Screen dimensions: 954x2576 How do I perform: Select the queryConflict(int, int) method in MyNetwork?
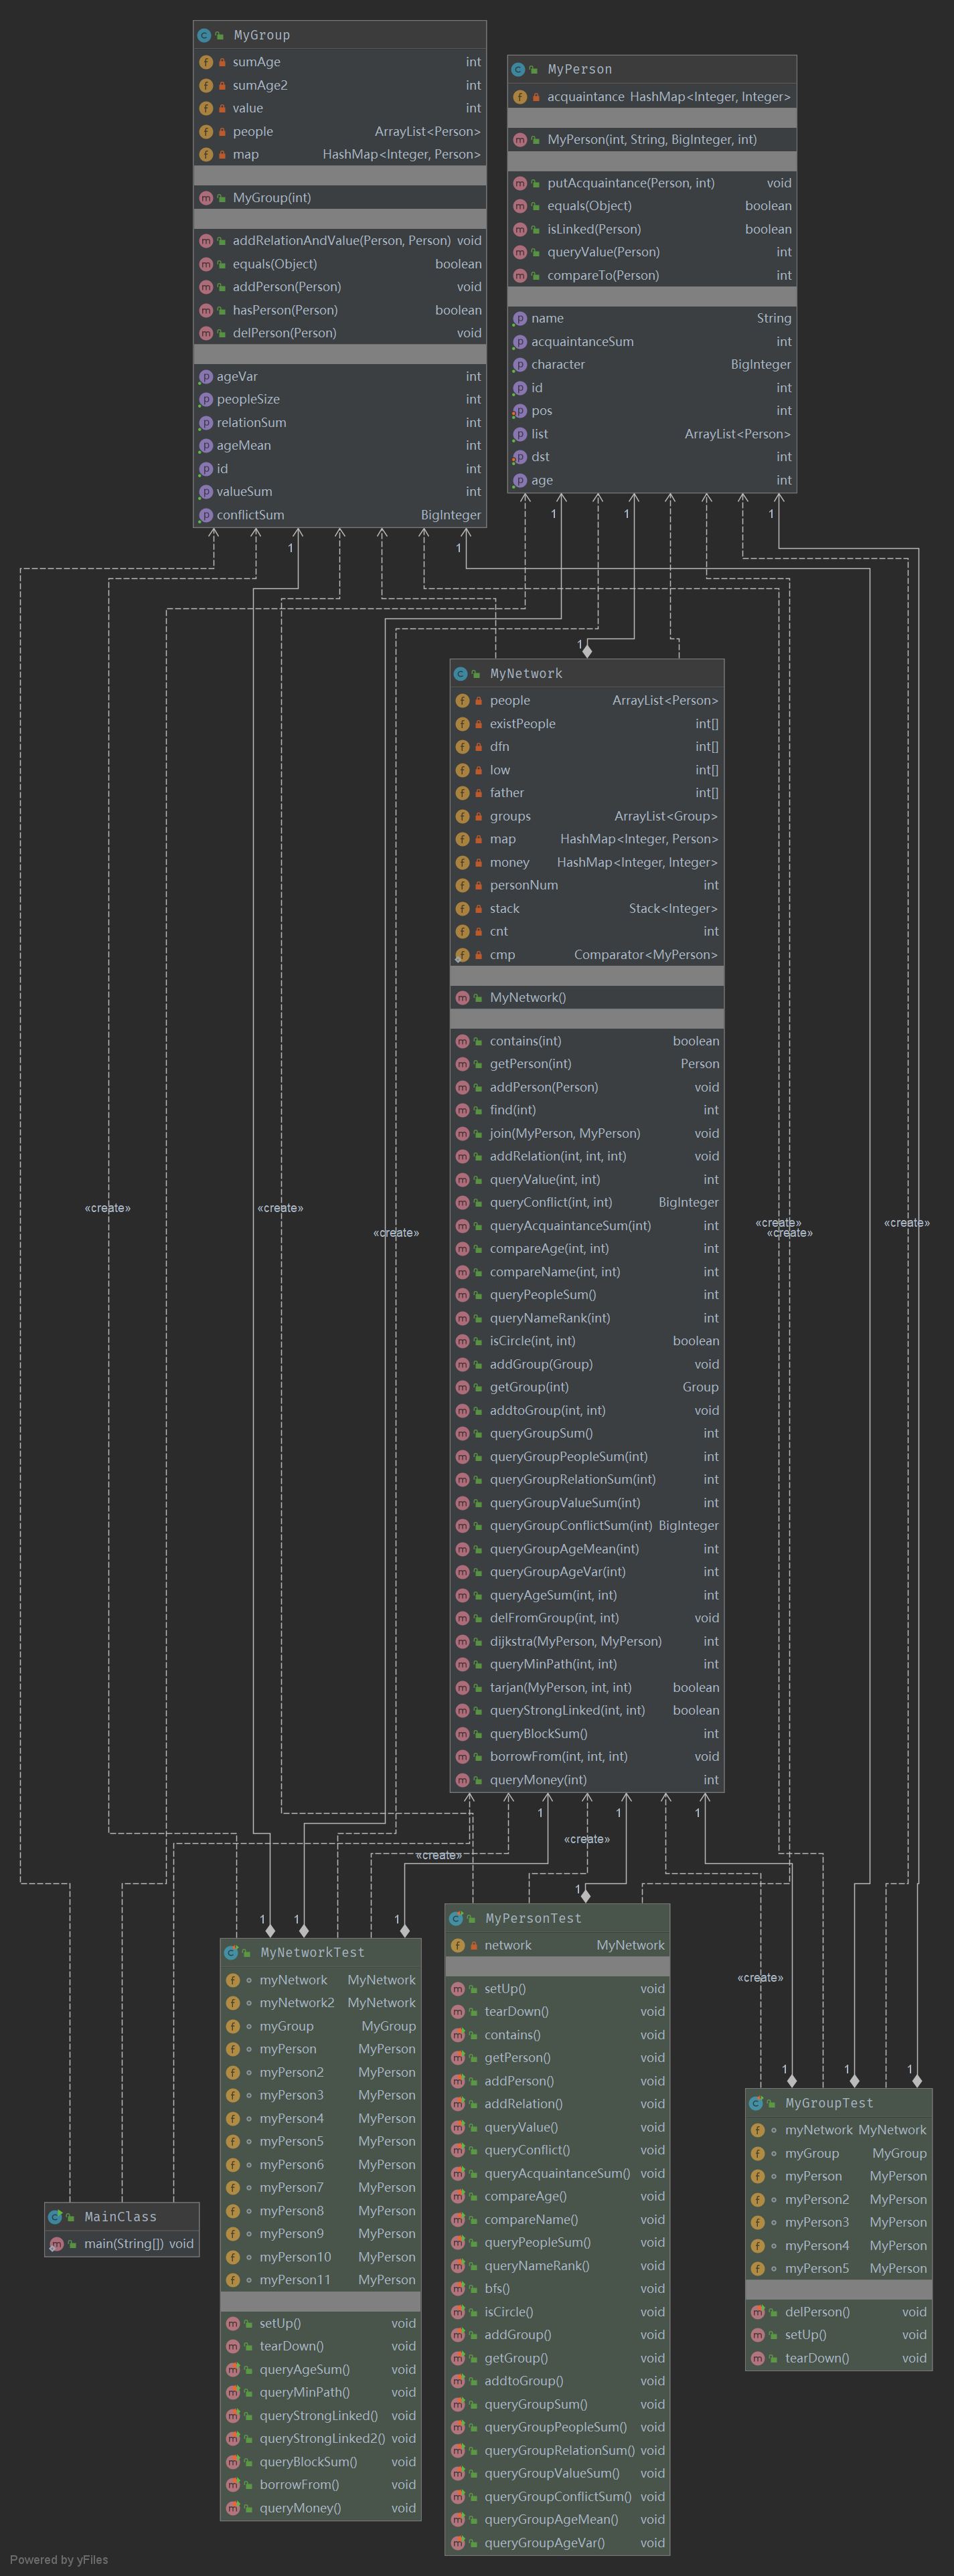pyautogui.click(x=587, y=1202)
